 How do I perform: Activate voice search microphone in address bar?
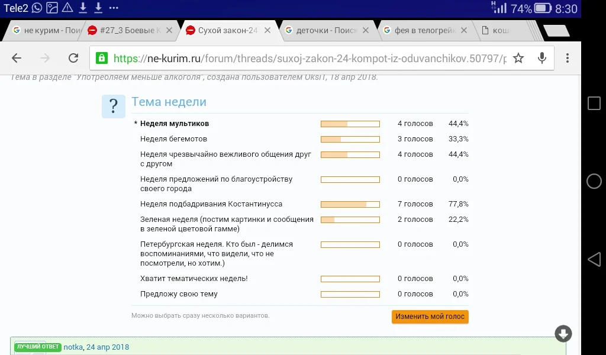(542, 58)
